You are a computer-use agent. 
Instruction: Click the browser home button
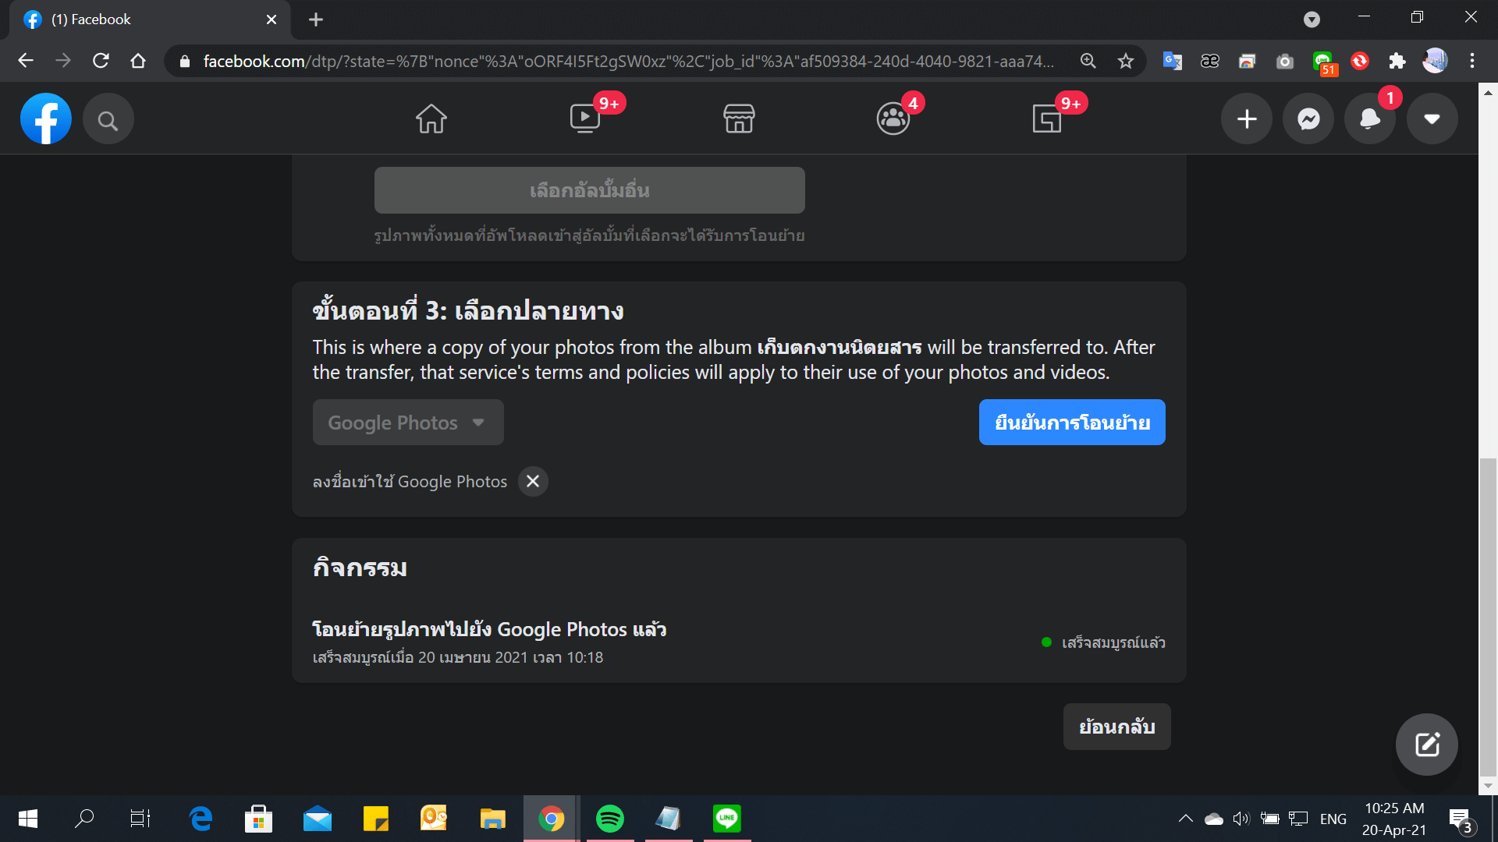[138, 61]
